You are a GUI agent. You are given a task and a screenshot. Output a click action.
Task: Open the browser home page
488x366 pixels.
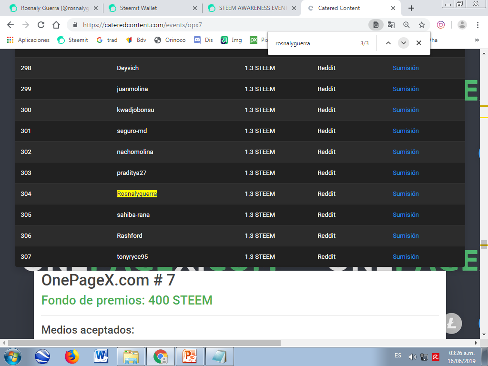point(56,25)
